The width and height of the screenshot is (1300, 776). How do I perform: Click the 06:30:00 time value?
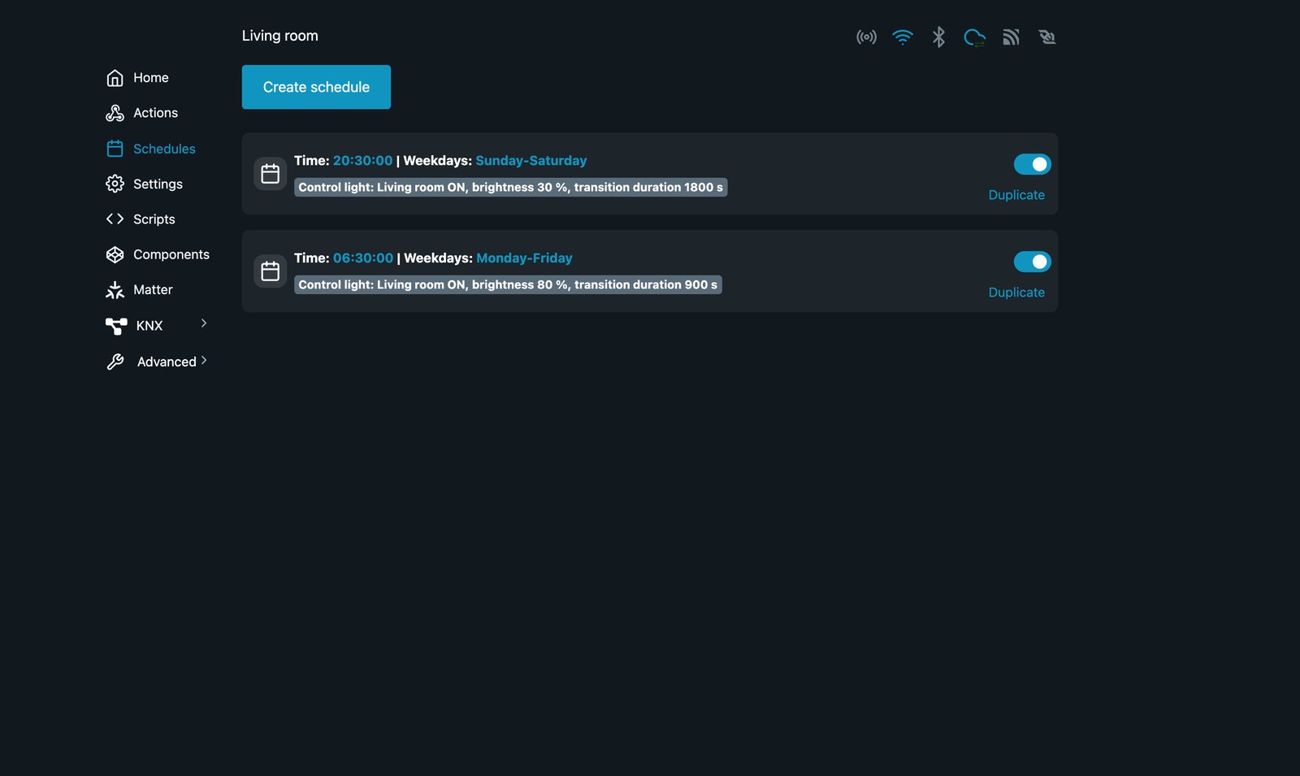[x=363, y=258]
